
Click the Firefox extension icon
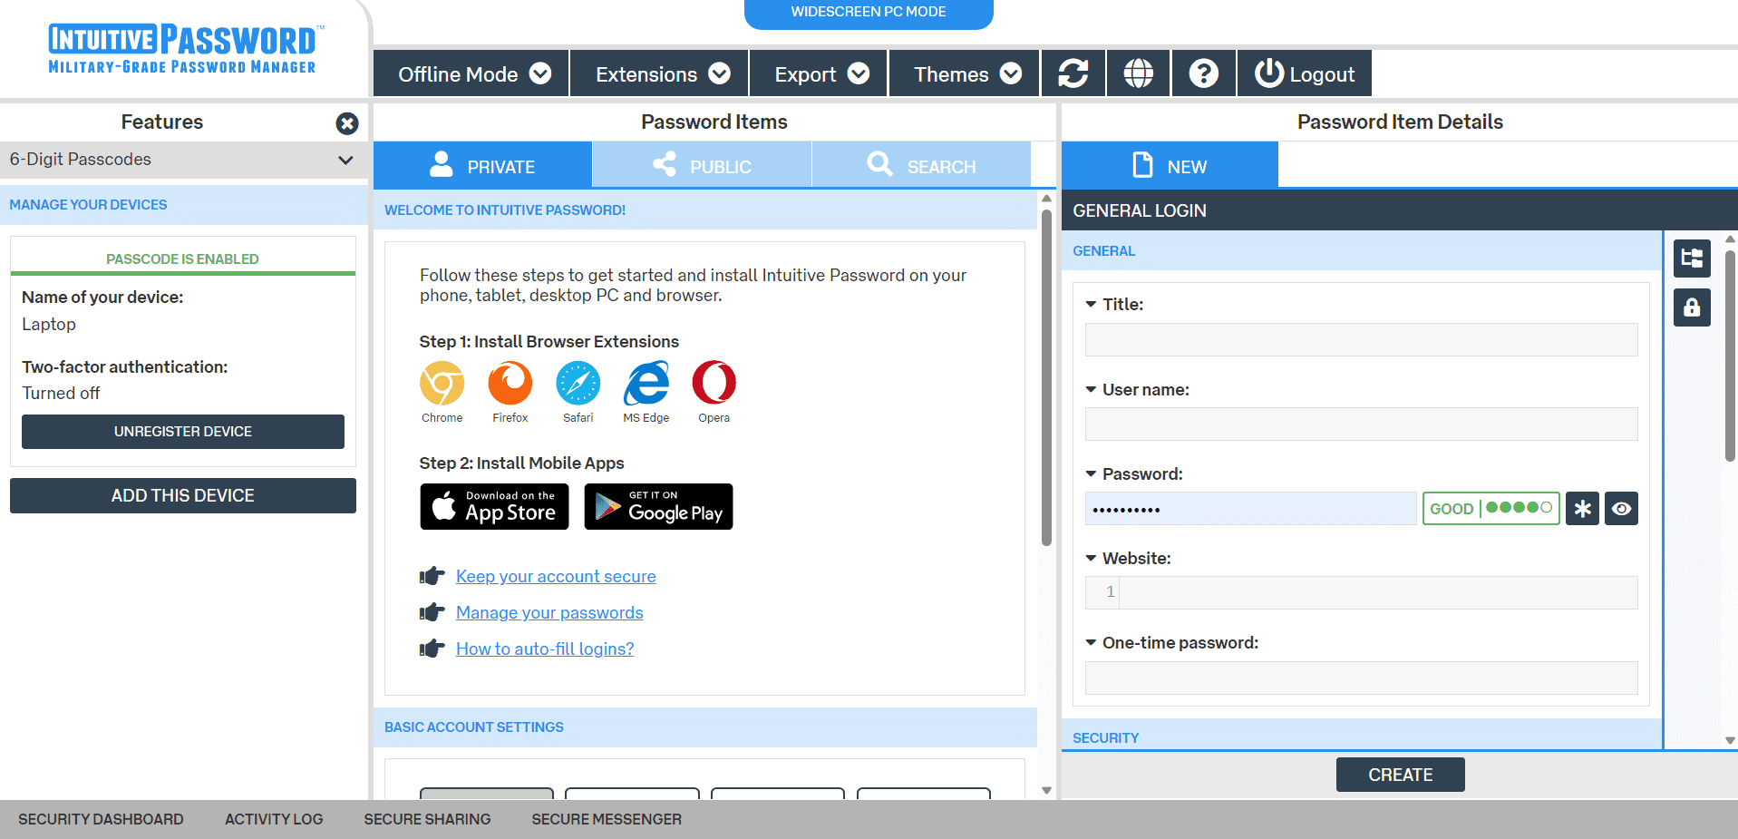click(510, 383)
